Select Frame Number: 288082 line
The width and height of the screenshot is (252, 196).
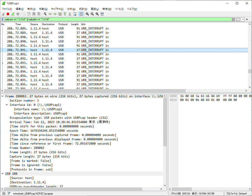click(x=27, y=148)
